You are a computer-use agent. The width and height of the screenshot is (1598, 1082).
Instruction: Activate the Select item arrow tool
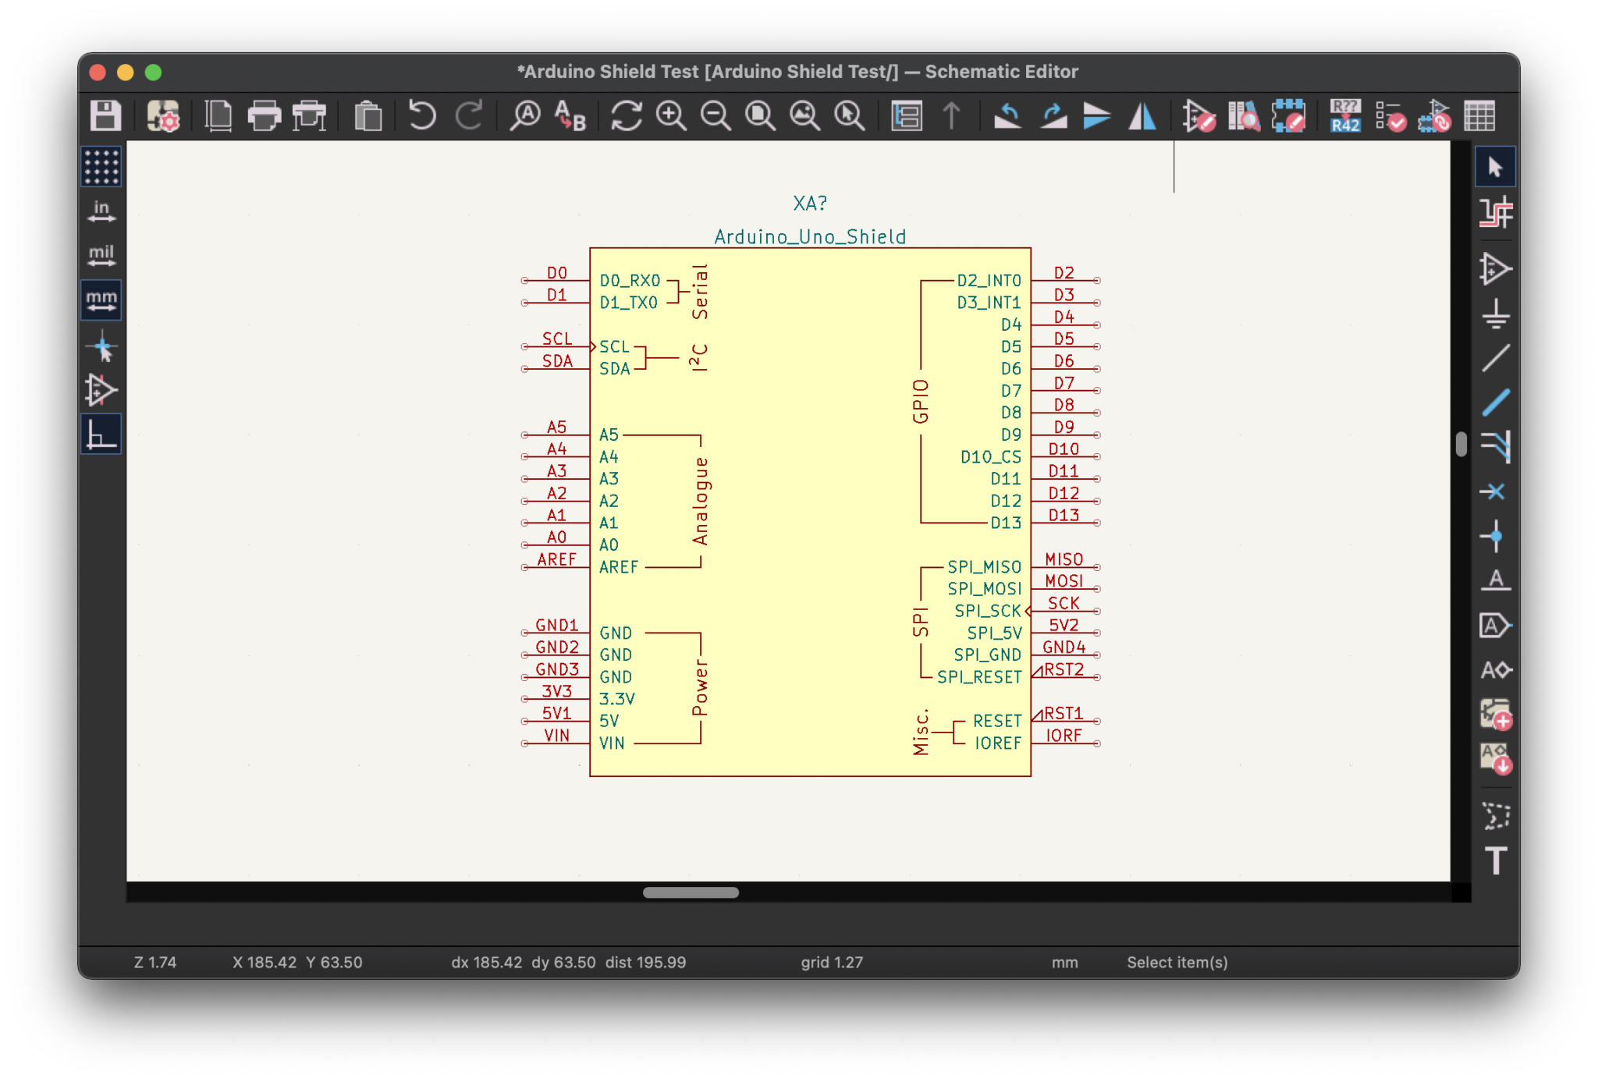[1495, 167]
